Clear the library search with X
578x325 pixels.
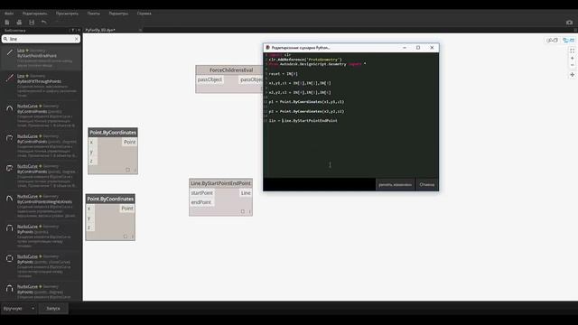pos(76,39)
